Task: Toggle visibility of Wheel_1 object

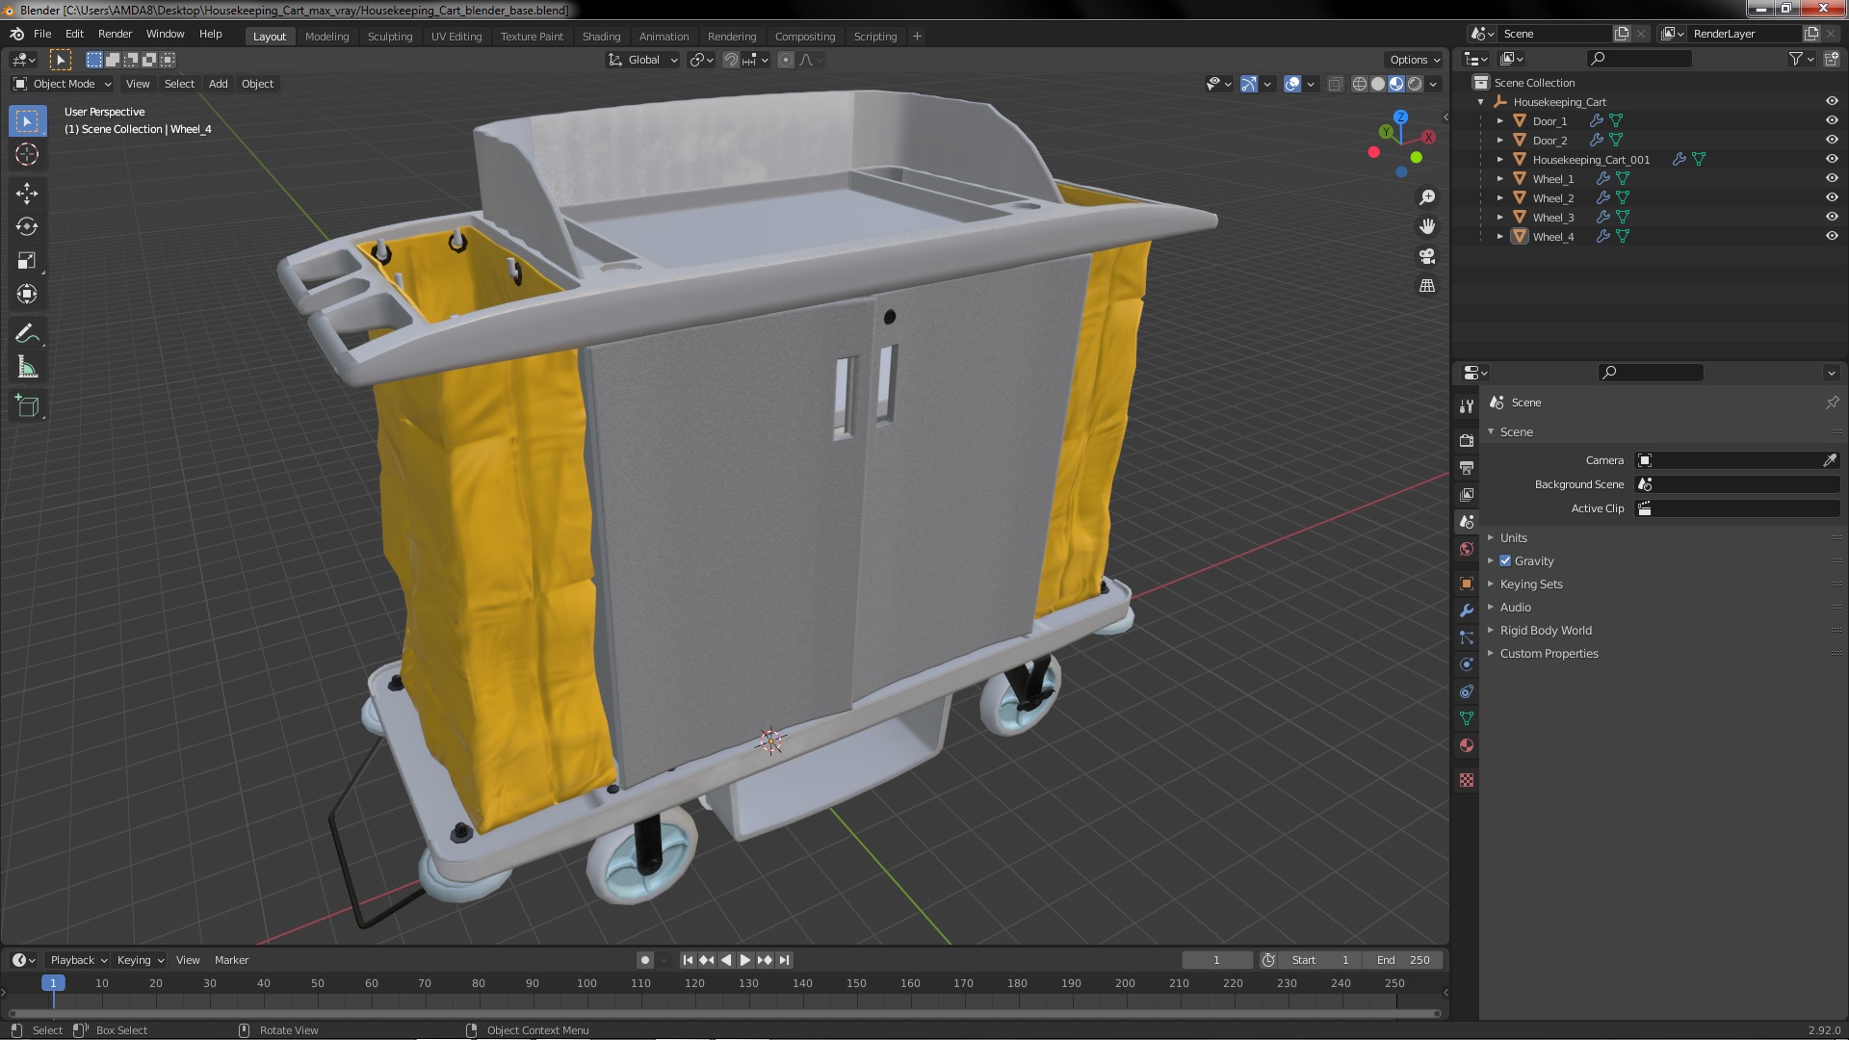Action: click(1833, 178)
